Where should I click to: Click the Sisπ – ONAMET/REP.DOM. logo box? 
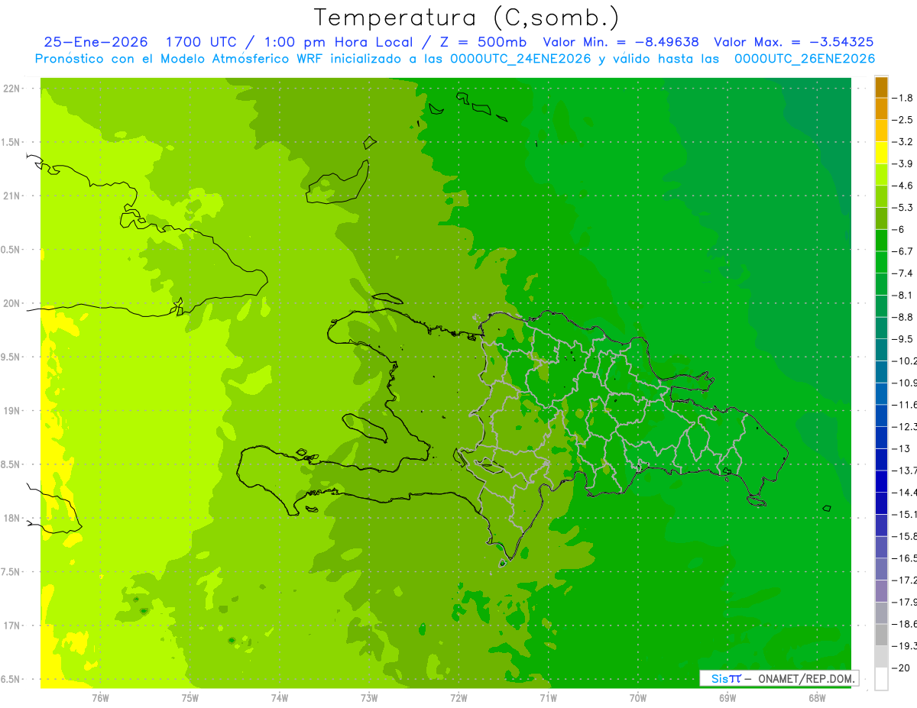(x=779, y=678)
